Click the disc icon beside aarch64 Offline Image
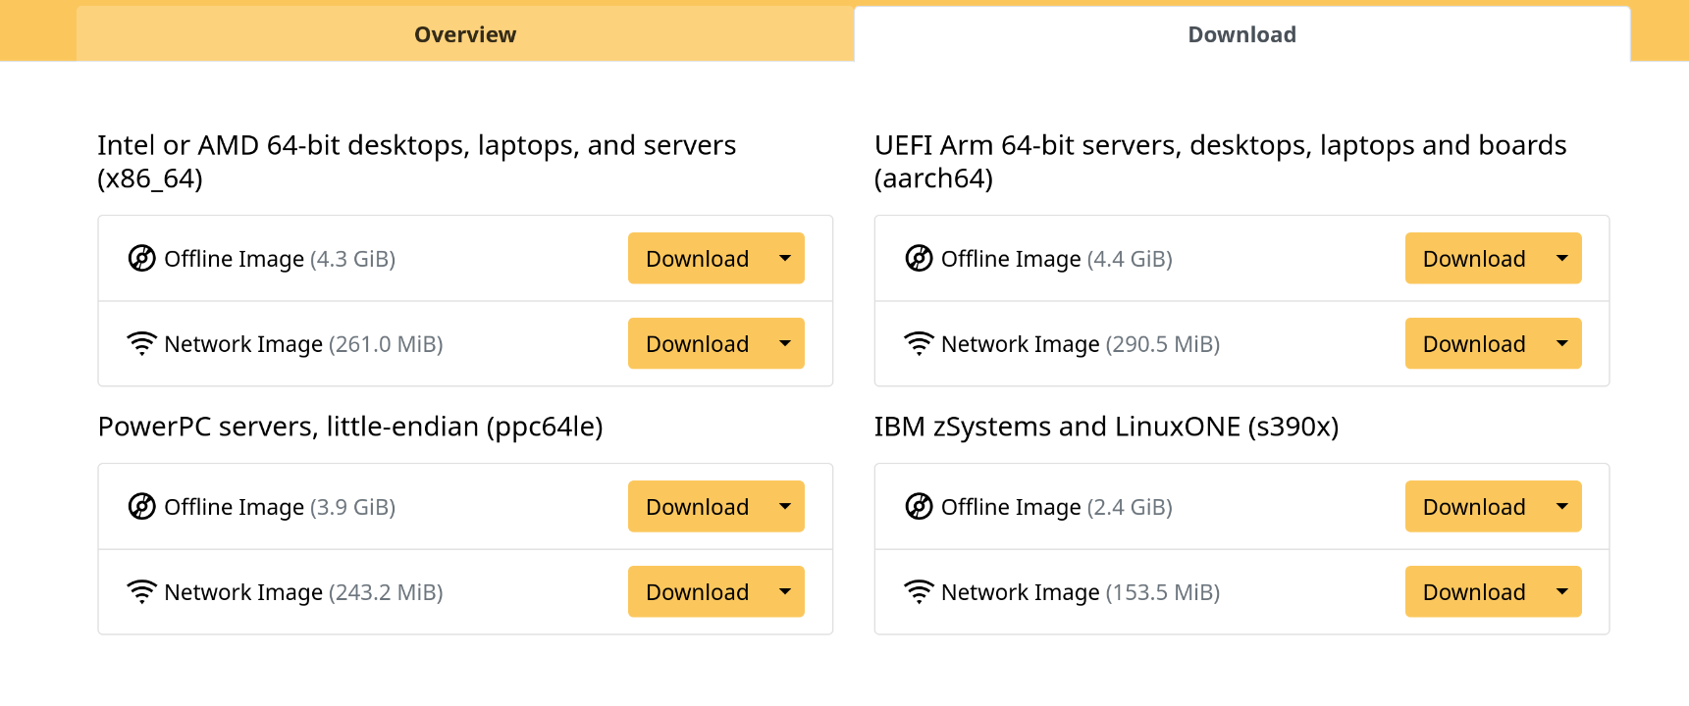 click(920, 258)
